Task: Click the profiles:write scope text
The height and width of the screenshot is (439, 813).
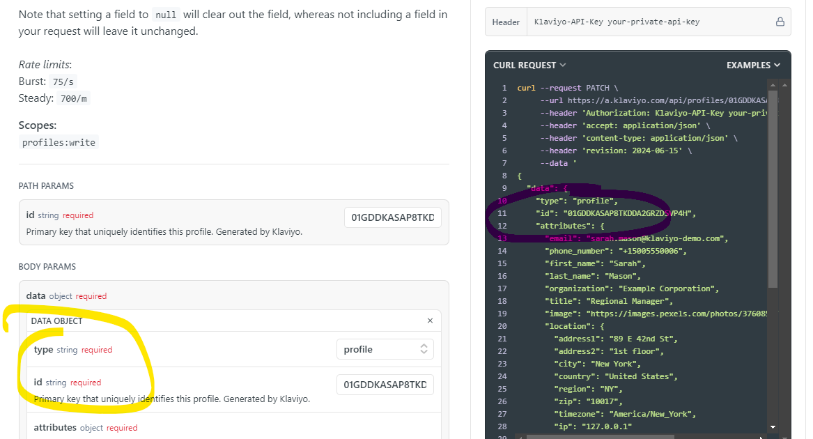Action: tap(59, 143)
